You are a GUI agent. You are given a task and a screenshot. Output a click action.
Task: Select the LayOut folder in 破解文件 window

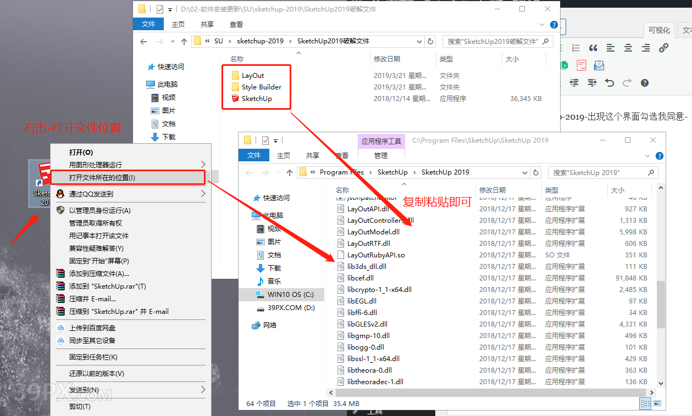253,76
